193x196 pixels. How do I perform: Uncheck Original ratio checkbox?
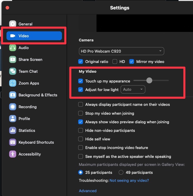point(81,61)
